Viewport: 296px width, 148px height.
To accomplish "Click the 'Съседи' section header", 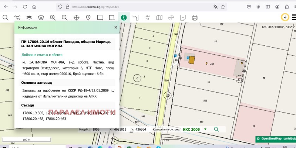I will tap(27, 105).
